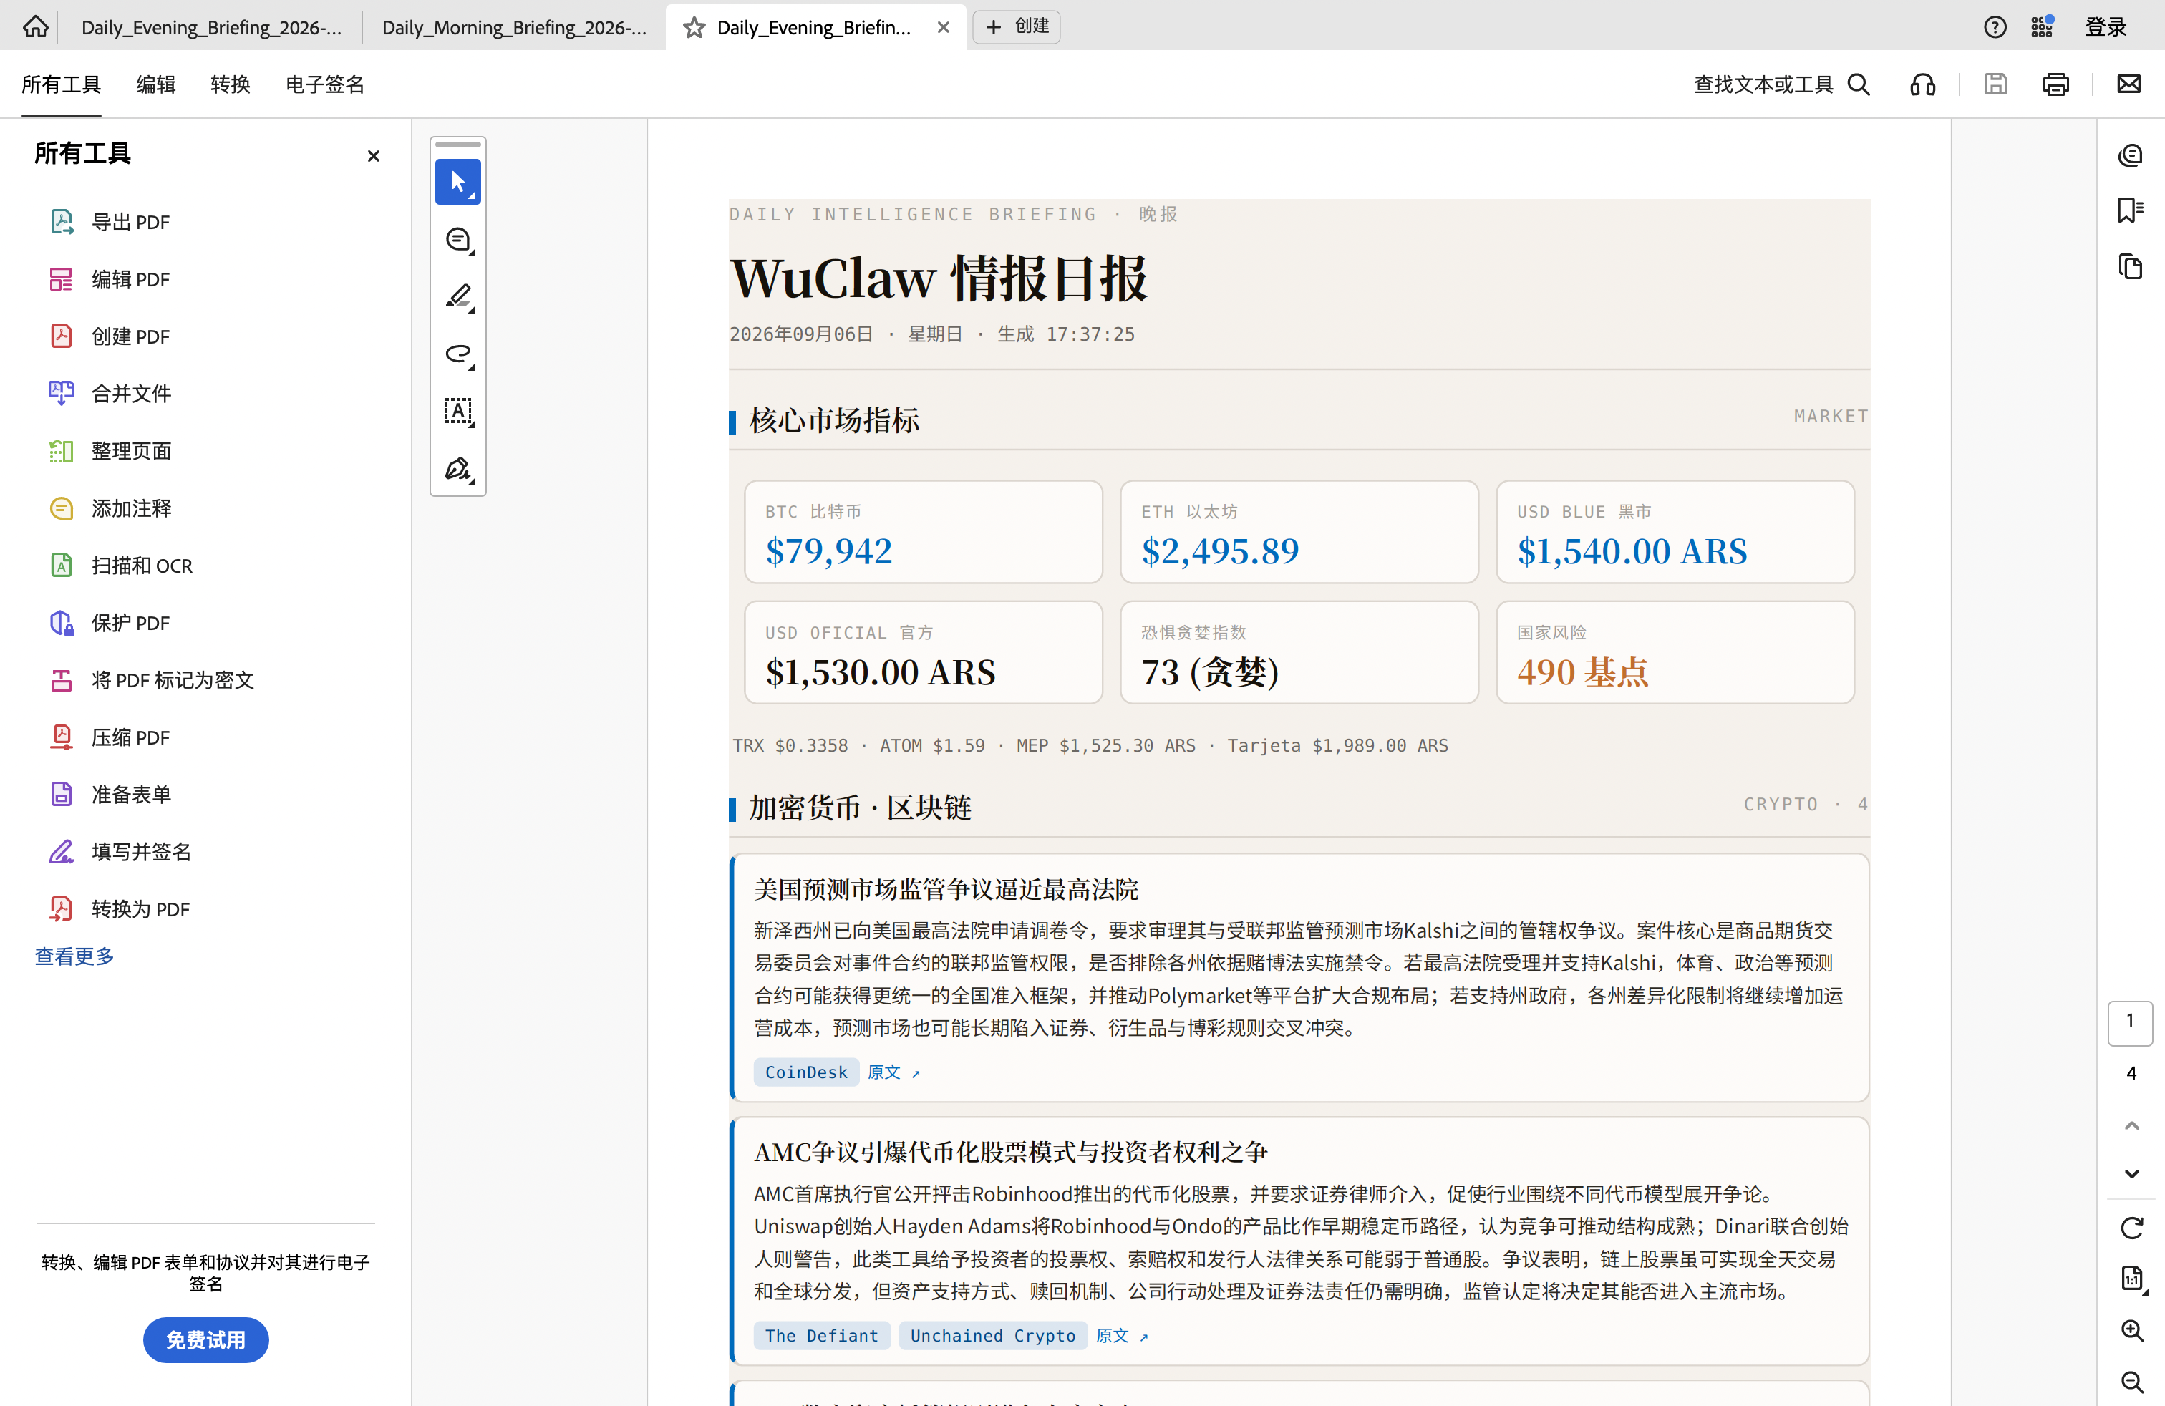Zoom out with magnifier minus icon
This screenshot has width=2165, height=1406.
click(2132, 1382)
